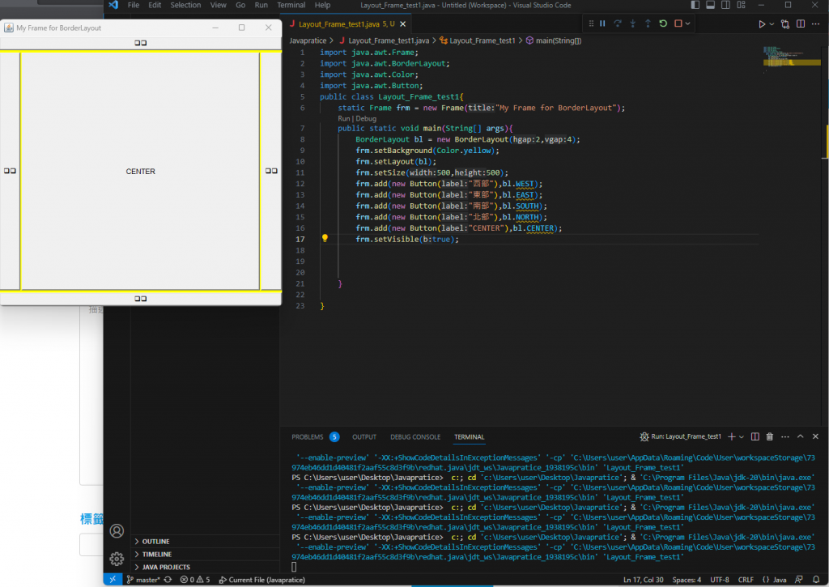Open the Edit menu
This screenshot has height=587, width=829.
click(155, 6)
